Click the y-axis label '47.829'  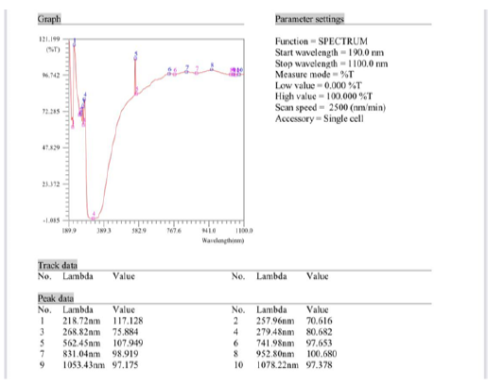pyautogui.click(x=51, y=148)
